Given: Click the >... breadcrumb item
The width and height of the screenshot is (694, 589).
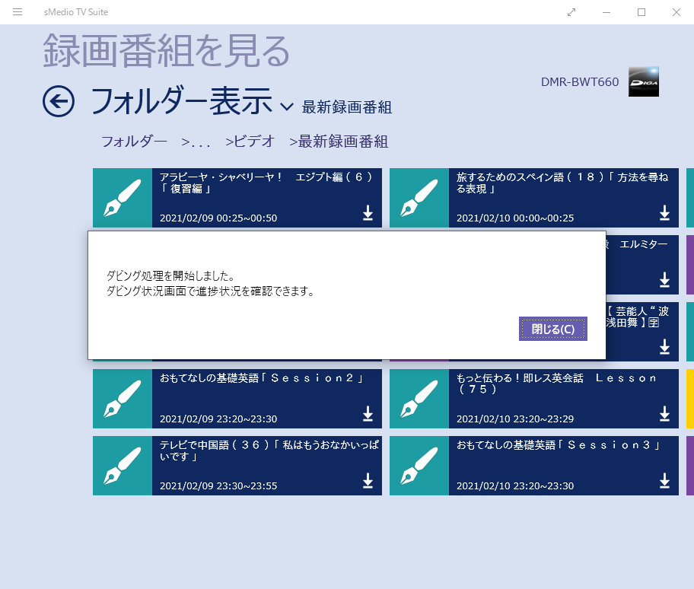Looking at the screenshot, I should click(196, 142).
